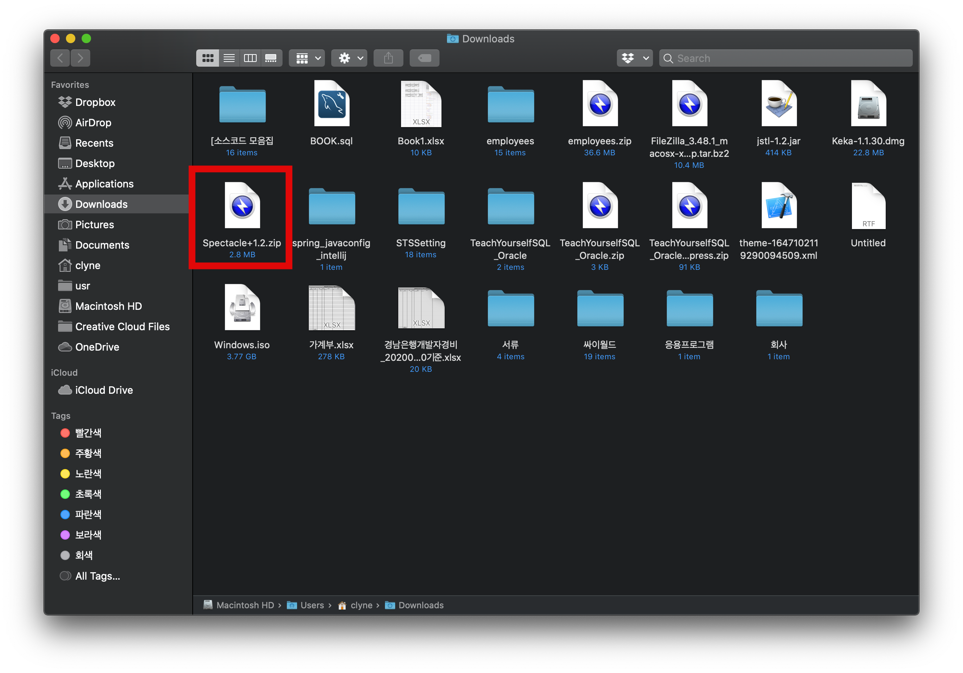Click the Edit Tags toolbar button

[425, 58]
